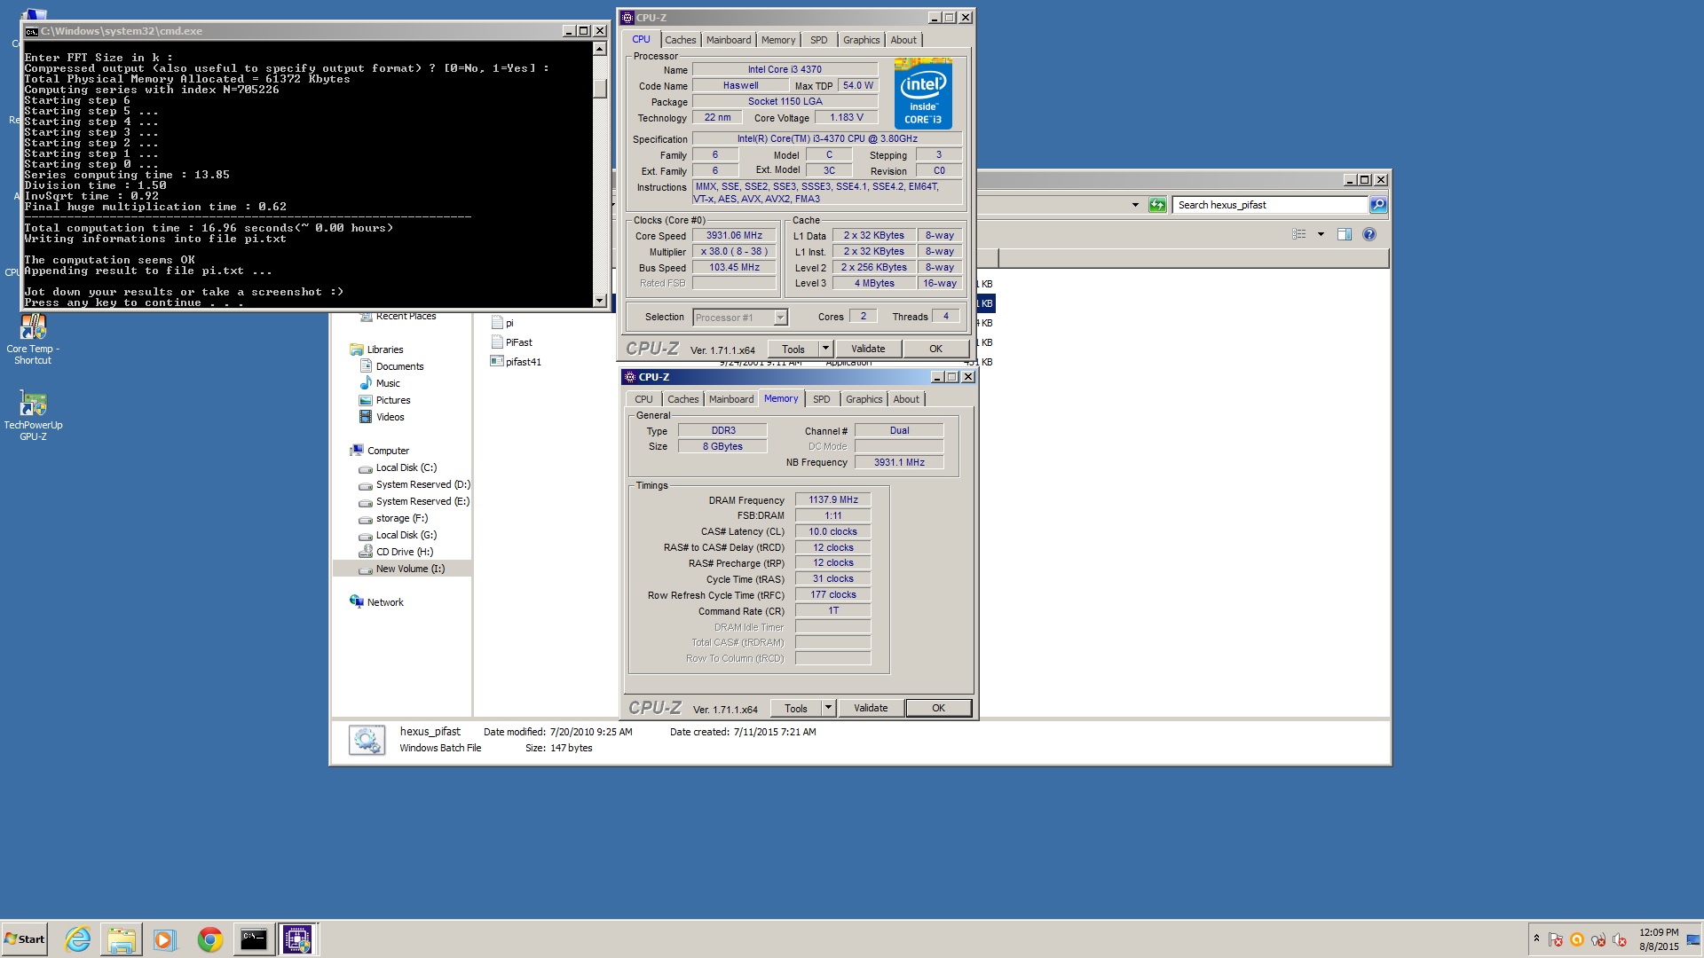Click OK in lower CPU-Z window
This screenshot has width=1704, height=958.
point(938,708)
